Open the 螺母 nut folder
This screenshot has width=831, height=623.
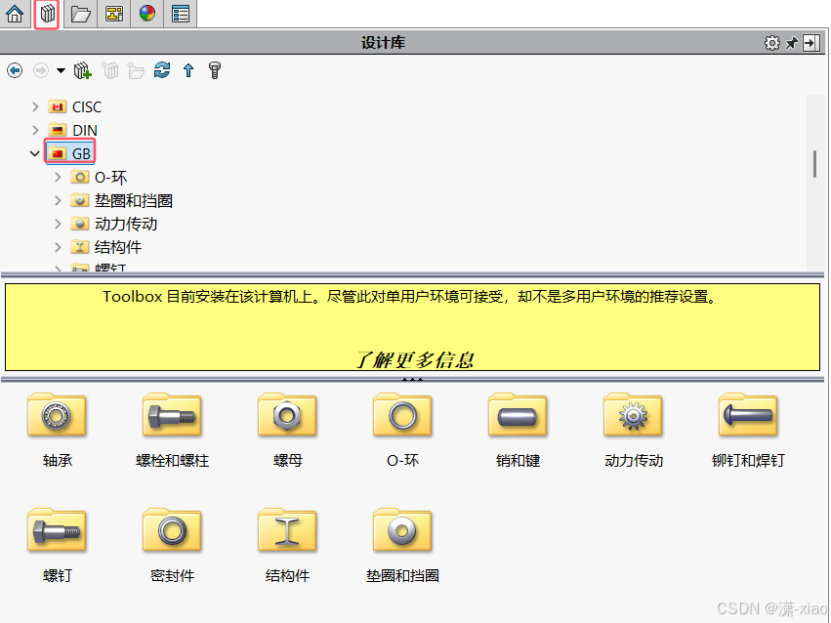[x=287, y=431]
